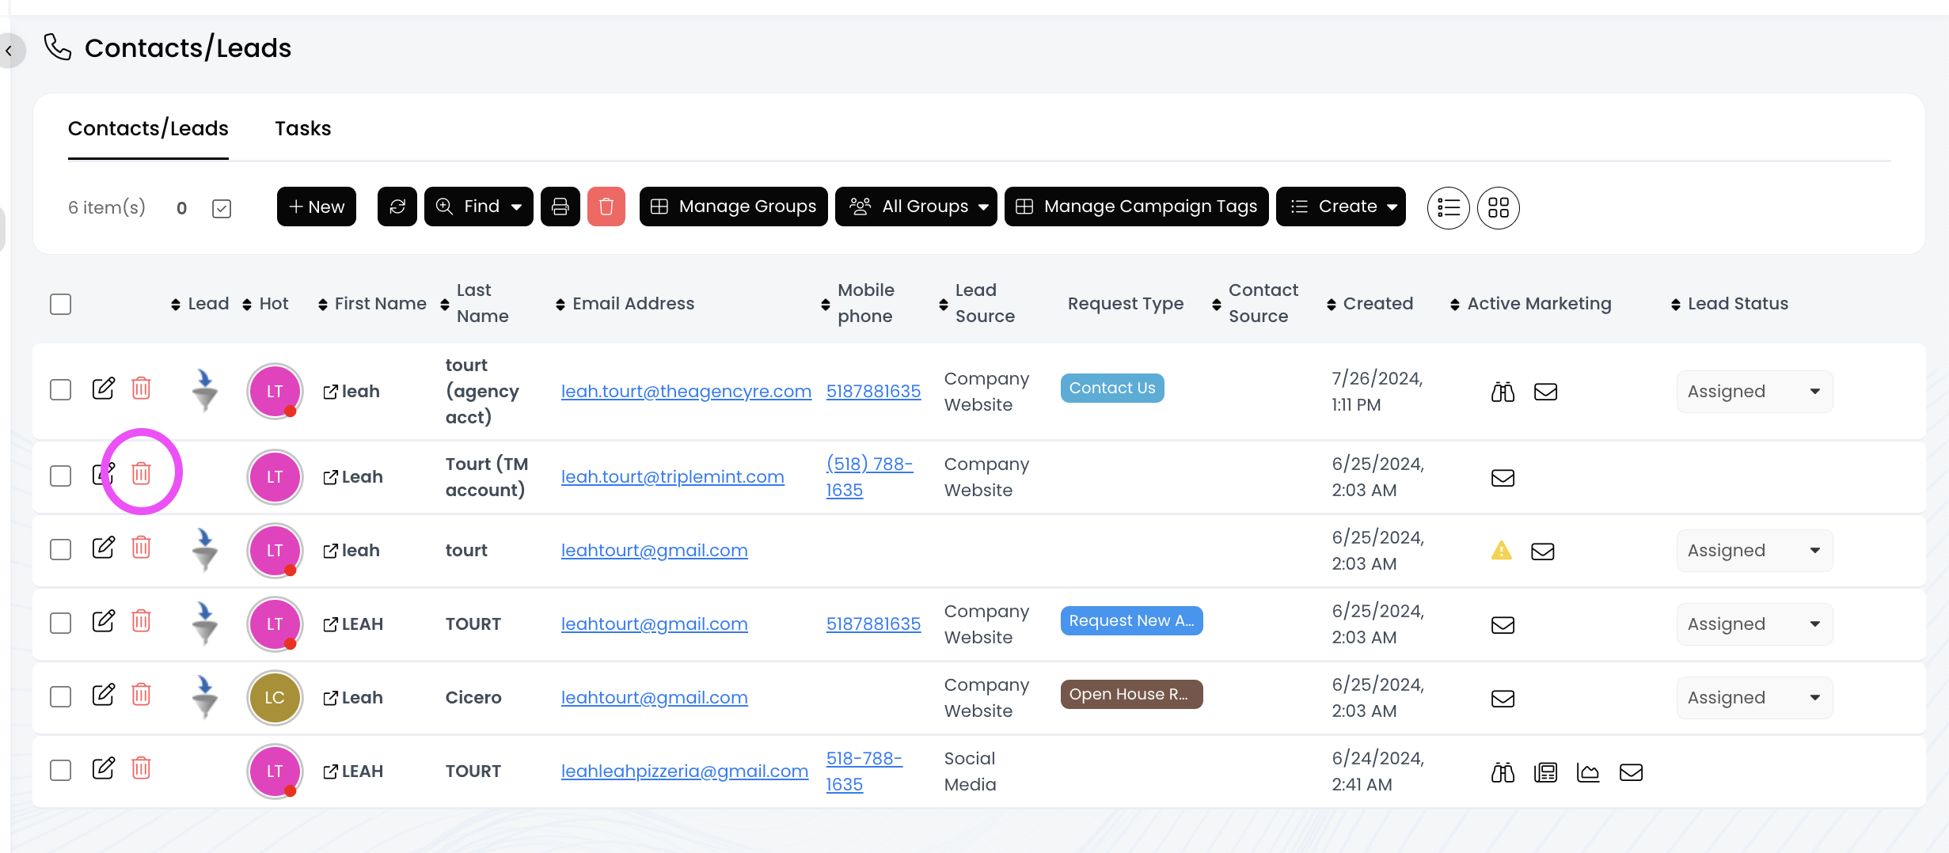Open Lead Status dropdown for Leah Cicero
Screen dimensions: 1949x853
(x=1753, y=698)
